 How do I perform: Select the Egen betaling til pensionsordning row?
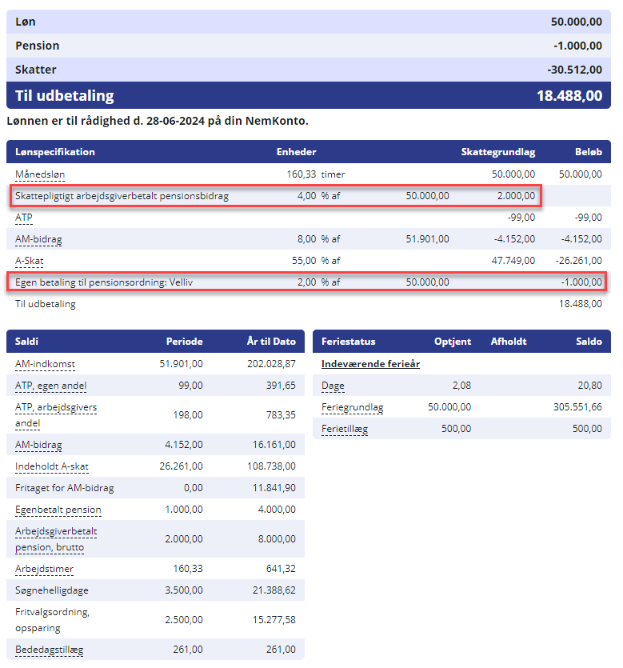[x=307, y=282]
